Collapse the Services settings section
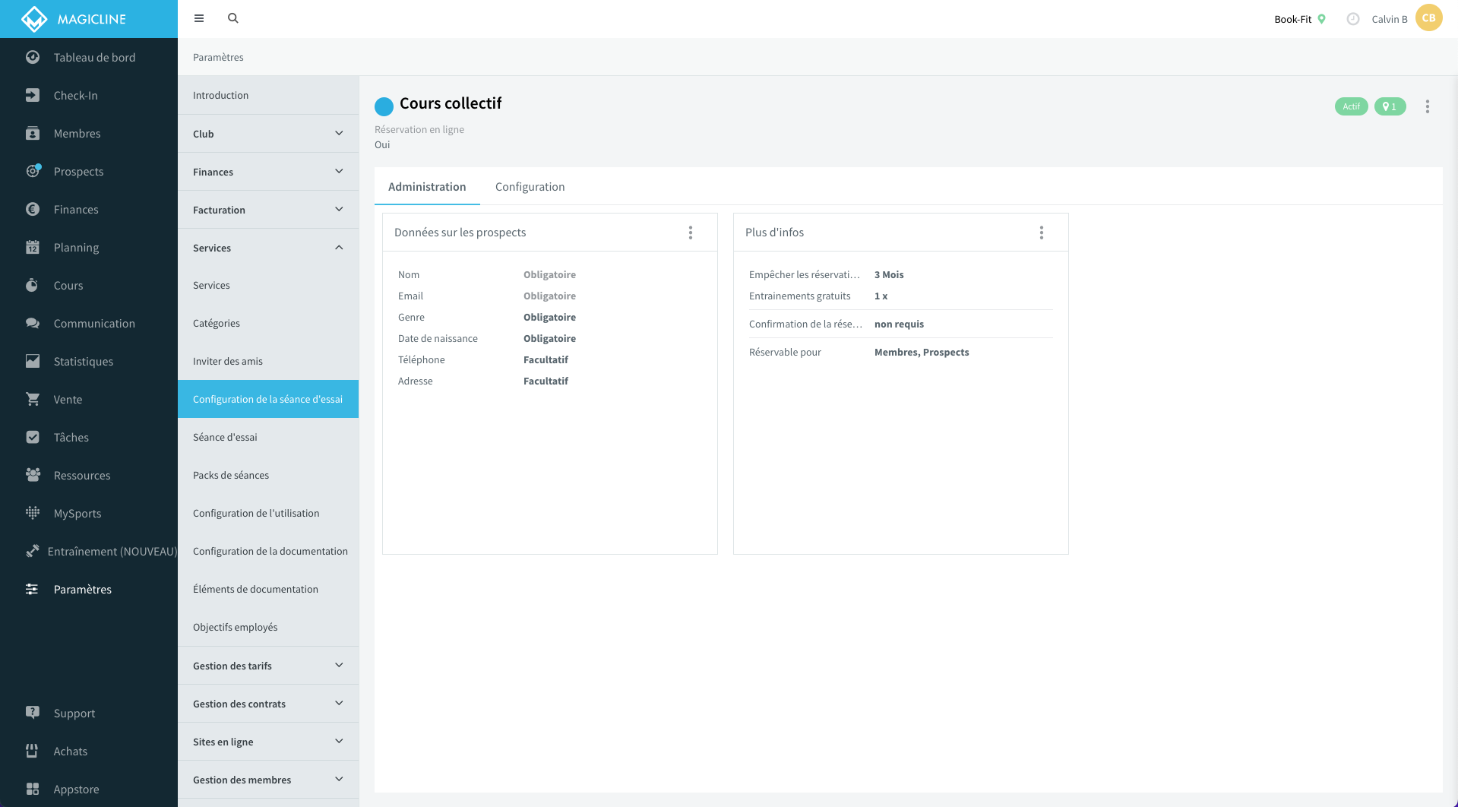 (x=339, y=248)
